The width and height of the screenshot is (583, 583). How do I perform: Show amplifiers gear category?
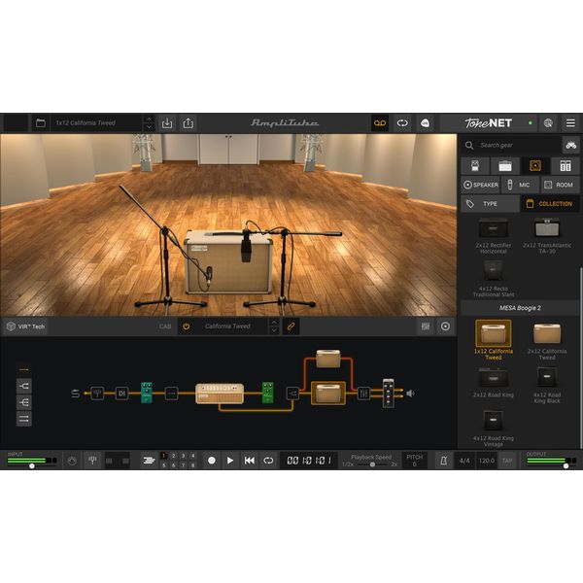tap(505, 166)
